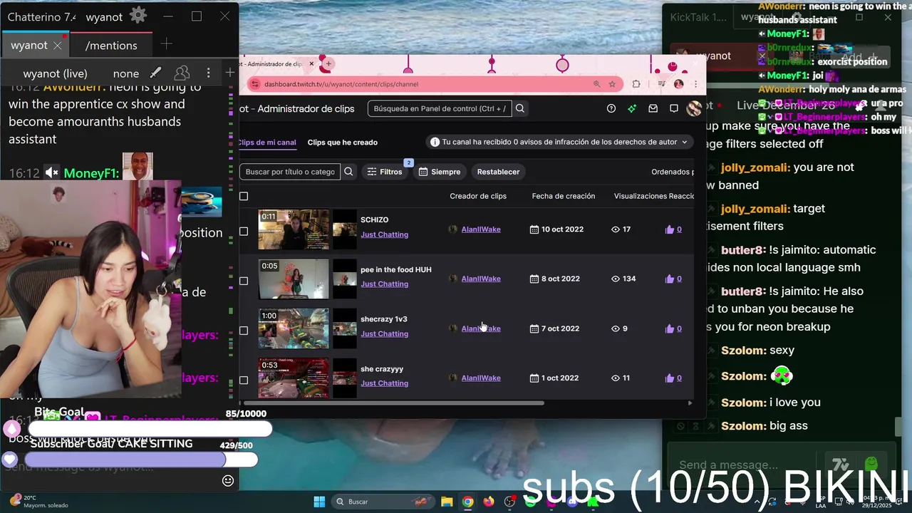The width and height of the screenshot is (912, 513).
Task: Click right arrow of clips table scrollbar
Action: click(x=690, y=403)
